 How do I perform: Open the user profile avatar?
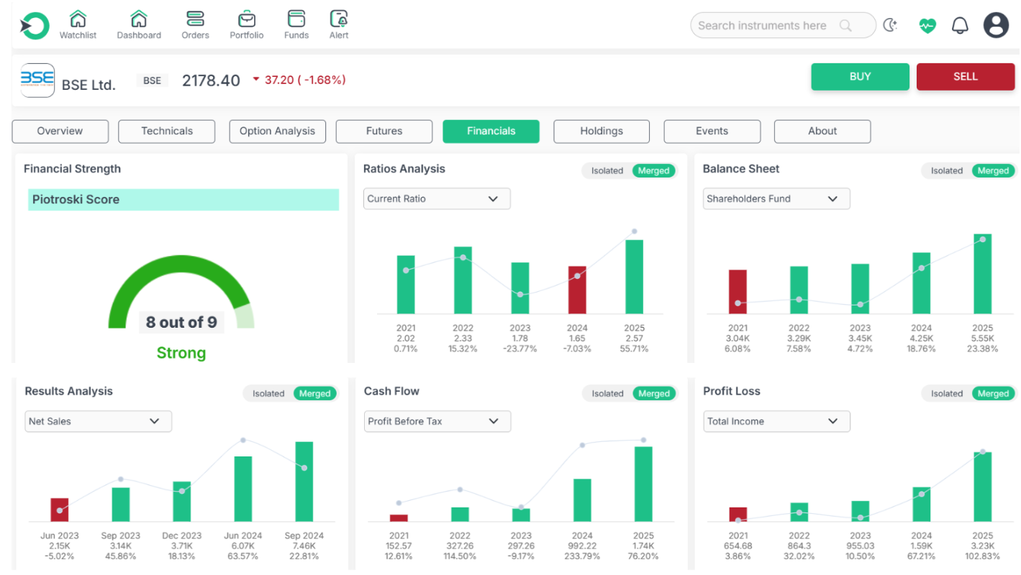[x=997, y=26]
